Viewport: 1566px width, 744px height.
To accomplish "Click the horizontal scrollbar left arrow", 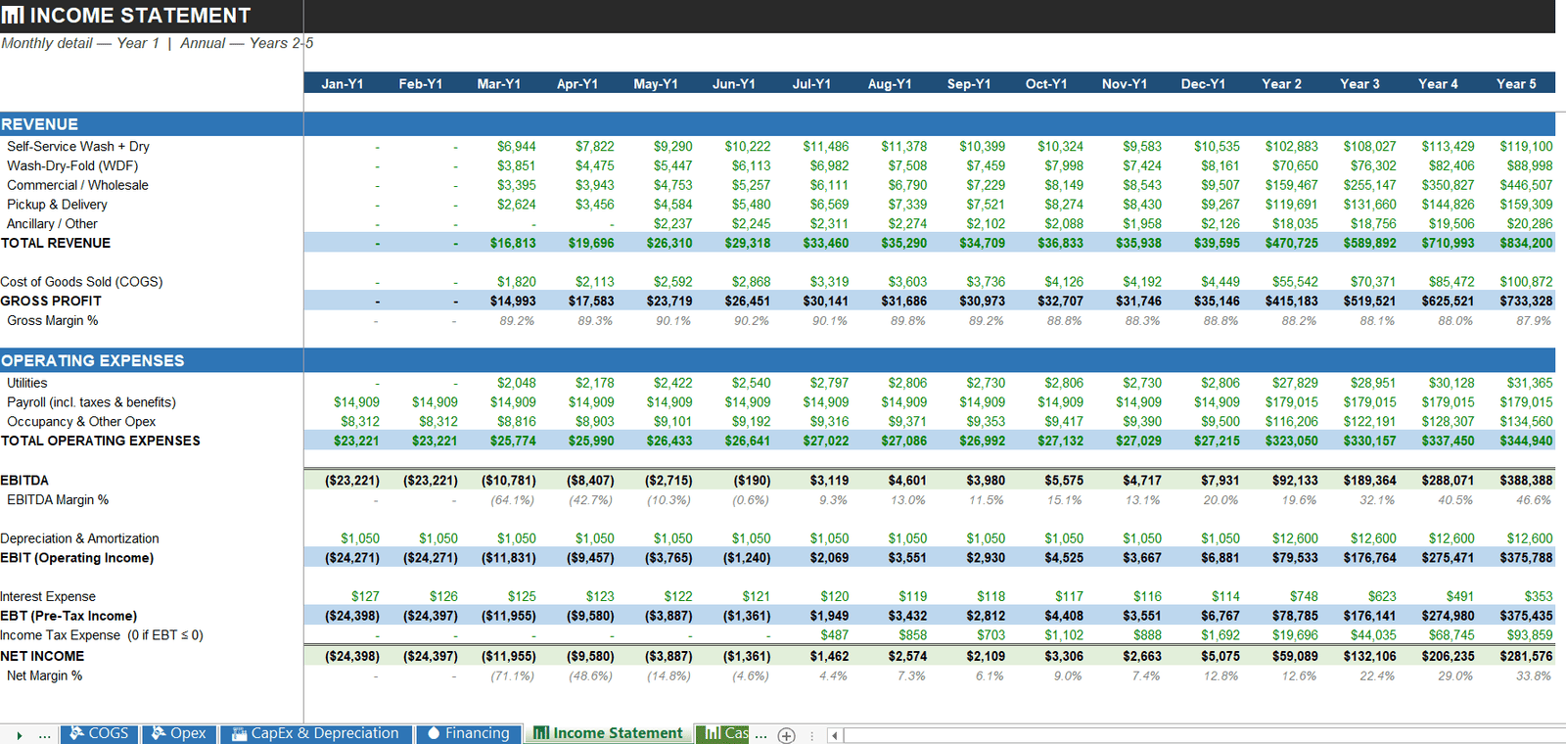I will coord(834,735).
